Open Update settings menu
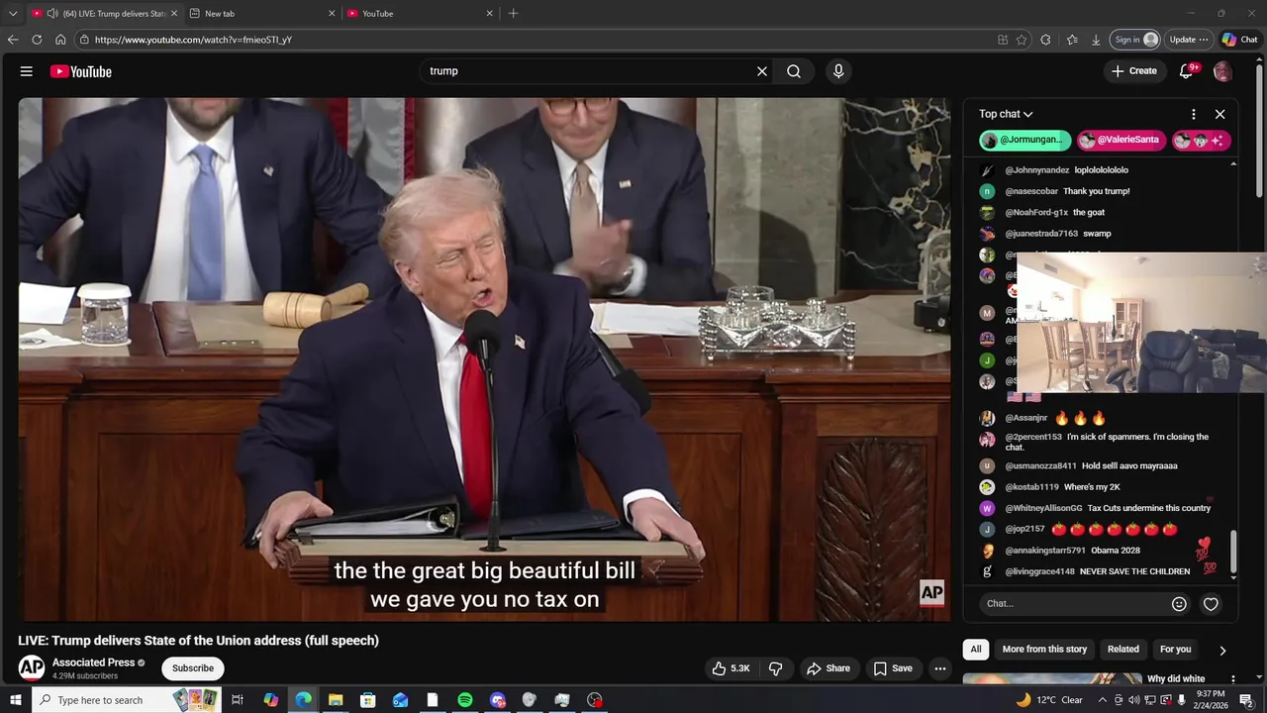 [x=1189, y=40]
